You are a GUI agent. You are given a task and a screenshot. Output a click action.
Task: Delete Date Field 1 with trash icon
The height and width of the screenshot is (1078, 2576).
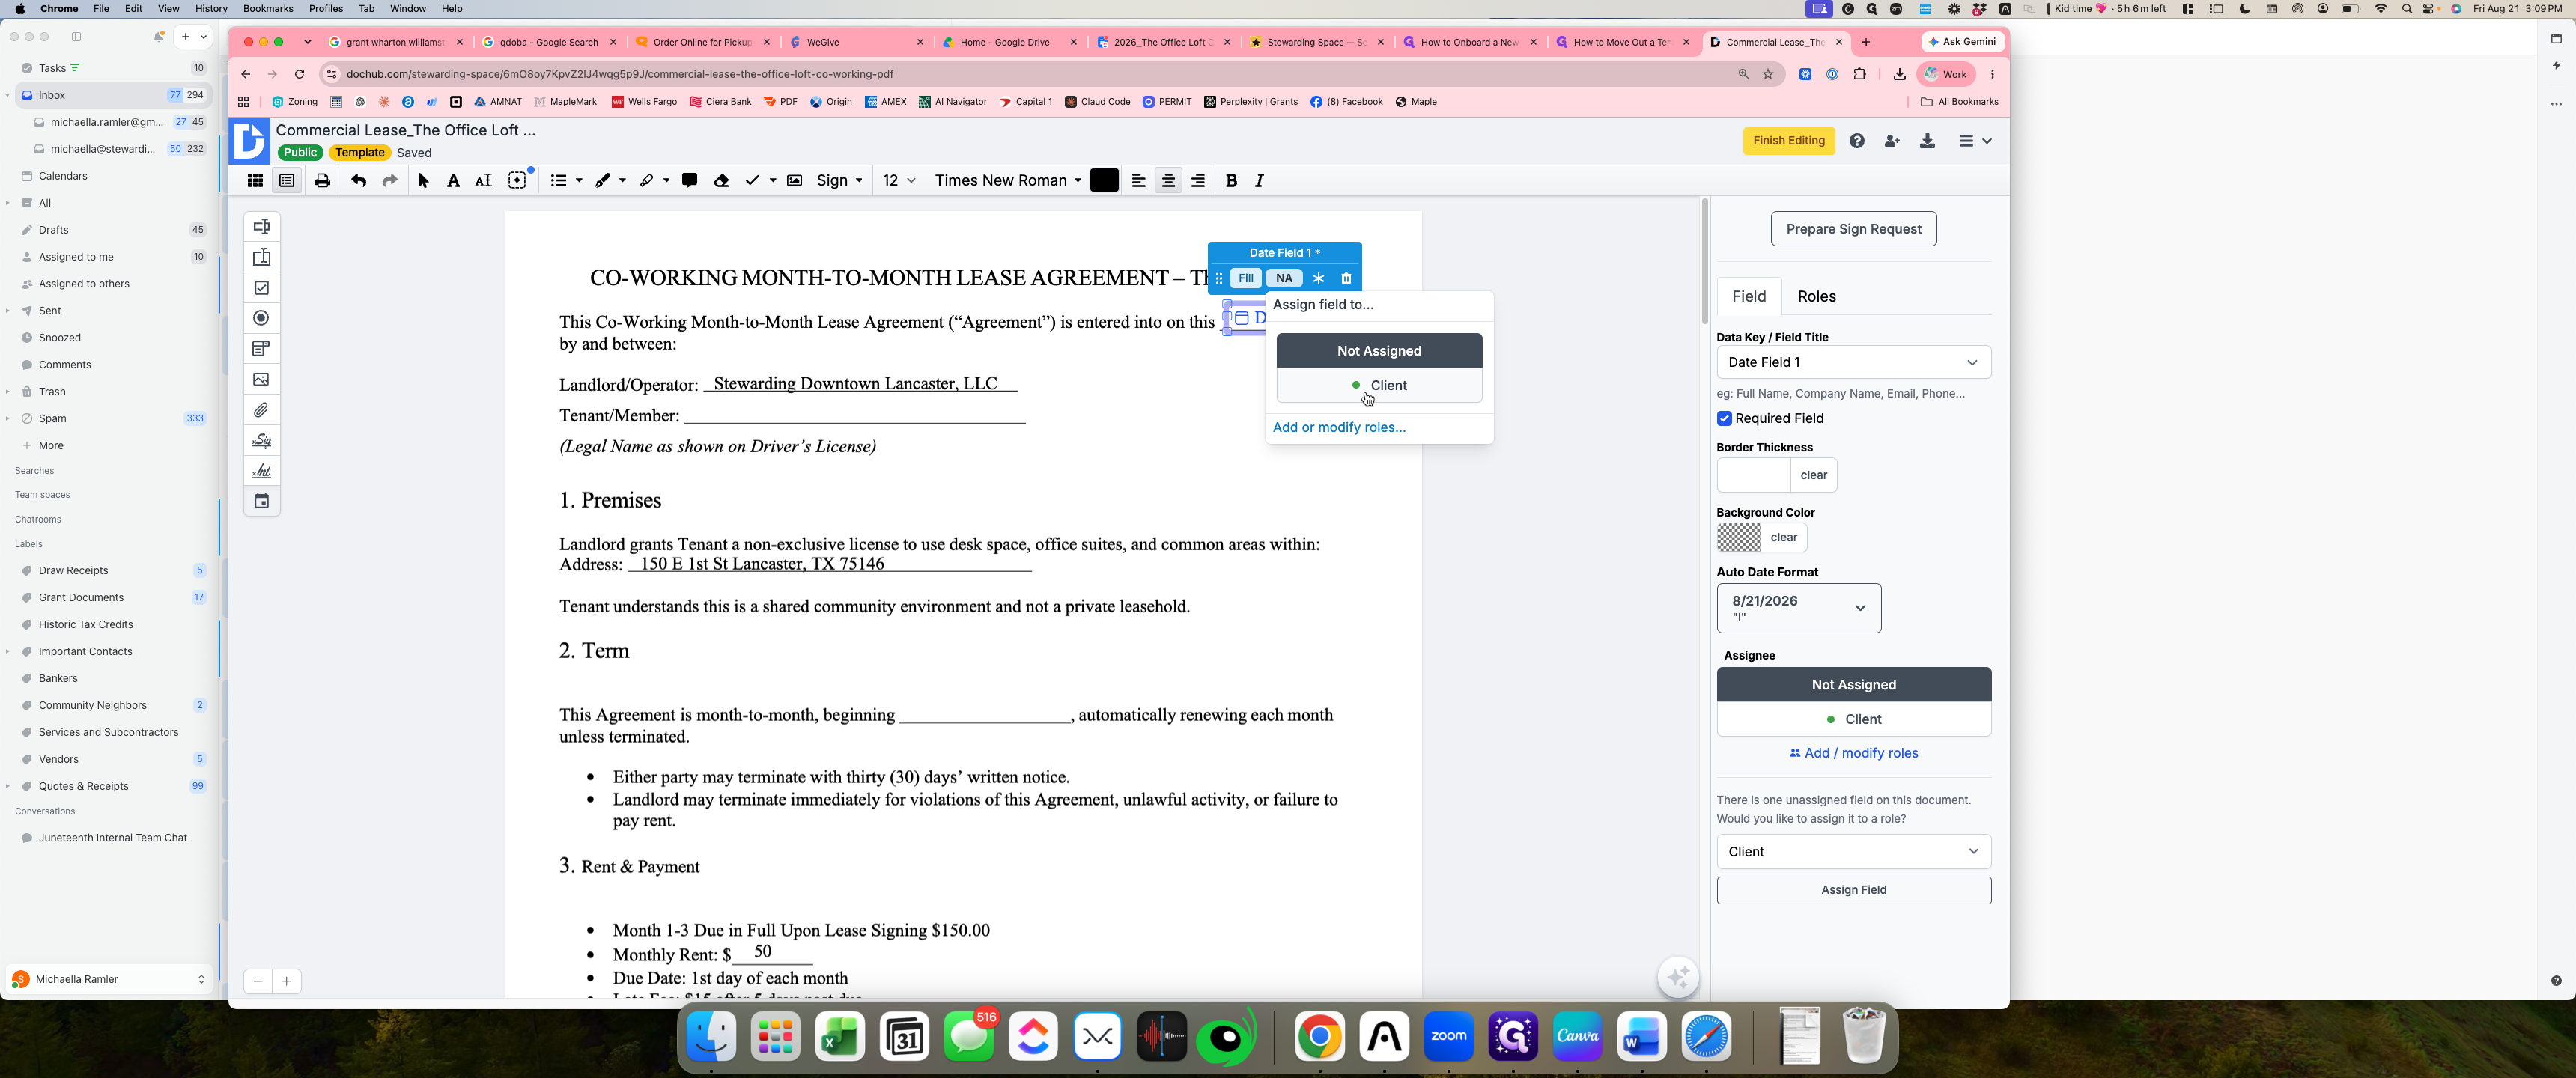[x=1346, y=279]
